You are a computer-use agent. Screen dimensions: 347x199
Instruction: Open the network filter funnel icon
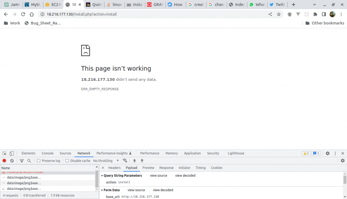(22, 161)
